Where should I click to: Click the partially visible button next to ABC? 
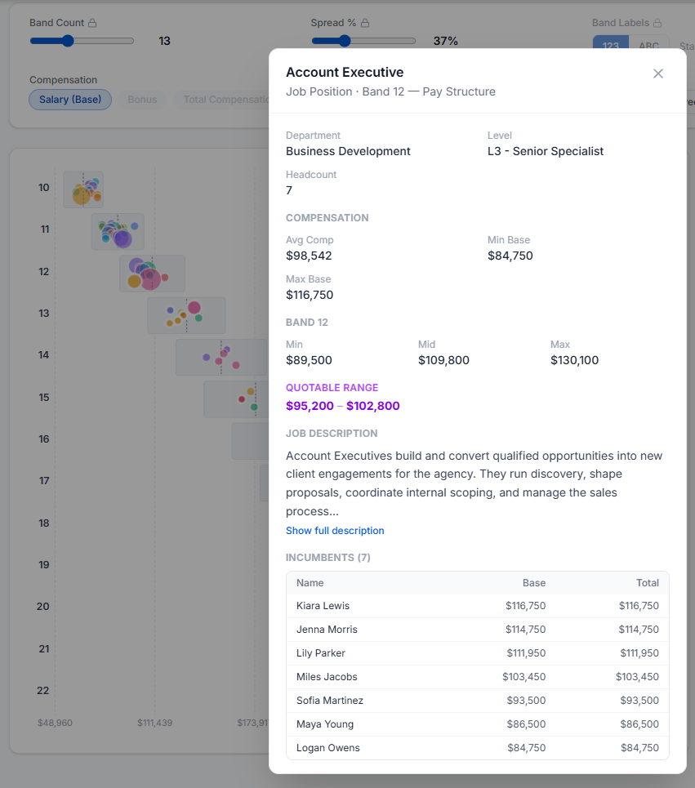tap(687, 47)
